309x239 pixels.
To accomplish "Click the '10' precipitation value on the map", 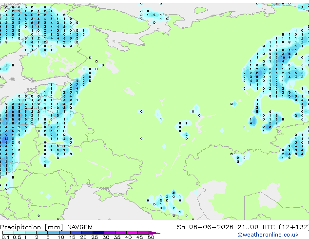I will (x=283, y=58).
